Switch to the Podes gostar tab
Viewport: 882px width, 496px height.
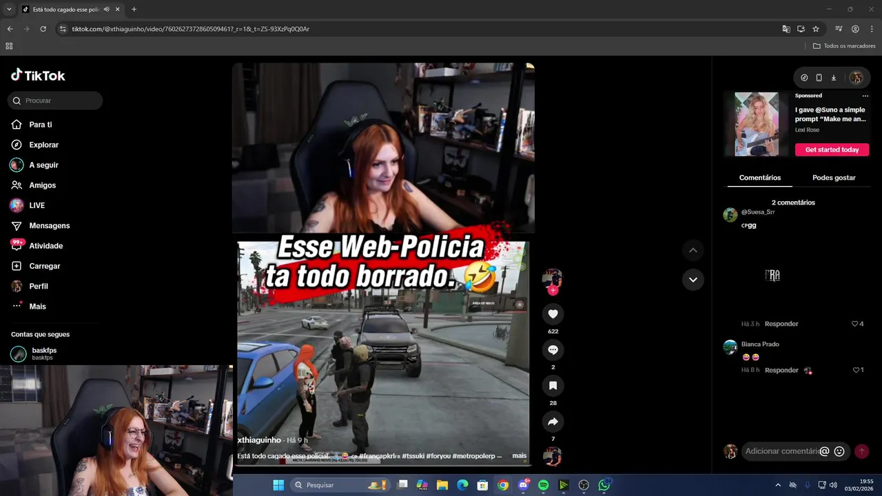point(834,178)
